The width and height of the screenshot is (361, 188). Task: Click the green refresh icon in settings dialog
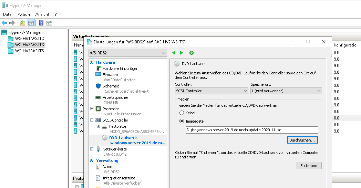click(191, 53)
